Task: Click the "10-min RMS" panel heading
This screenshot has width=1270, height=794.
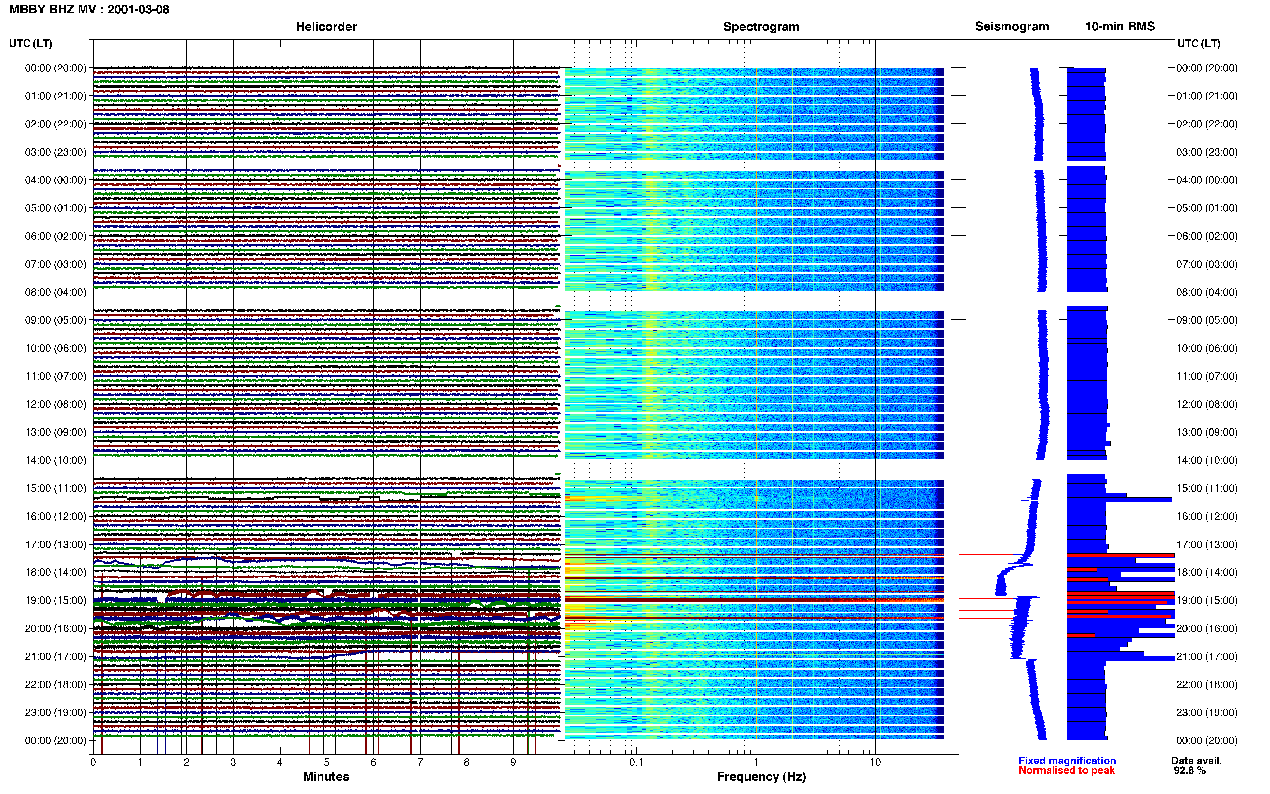Action: coord(1120,26)
